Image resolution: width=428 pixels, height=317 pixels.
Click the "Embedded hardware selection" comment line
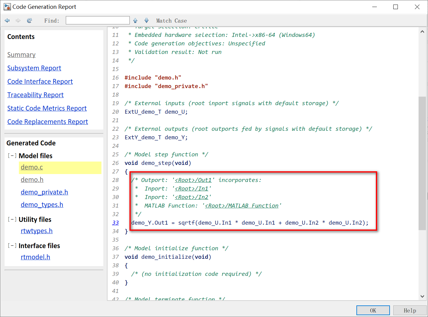coord(221,35)
